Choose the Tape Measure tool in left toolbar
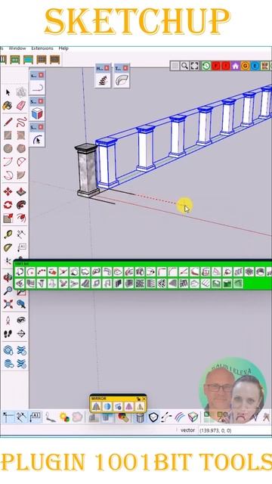 8,234
